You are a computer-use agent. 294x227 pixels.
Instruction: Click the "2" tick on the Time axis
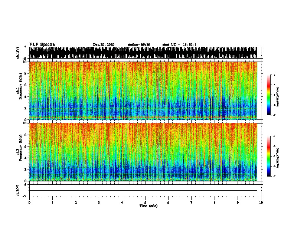[76, 203]
